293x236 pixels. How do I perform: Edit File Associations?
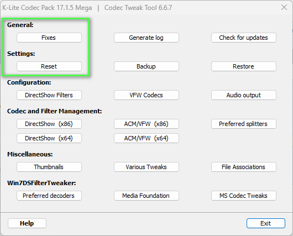244,167
